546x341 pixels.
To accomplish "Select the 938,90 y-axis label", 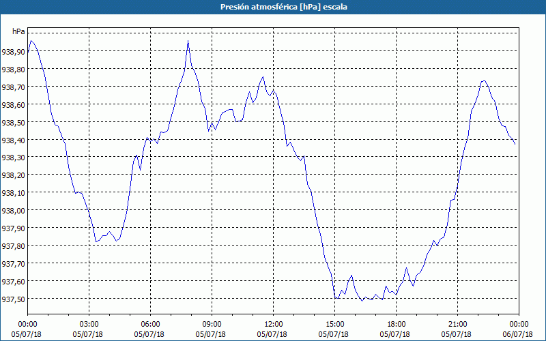I will (x=13, y=52).
